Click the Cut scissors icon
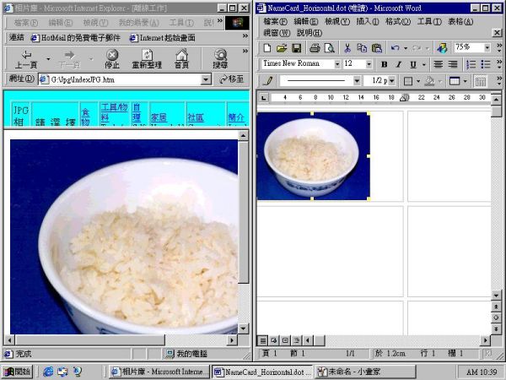The height and width of the screenshot is (380, 506). (347, 48)
